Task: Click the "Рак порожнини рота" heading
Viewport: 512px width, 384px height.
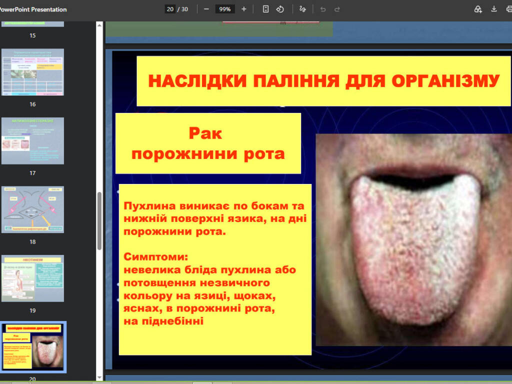Action: pyautogui.click(x=208, y=143)
